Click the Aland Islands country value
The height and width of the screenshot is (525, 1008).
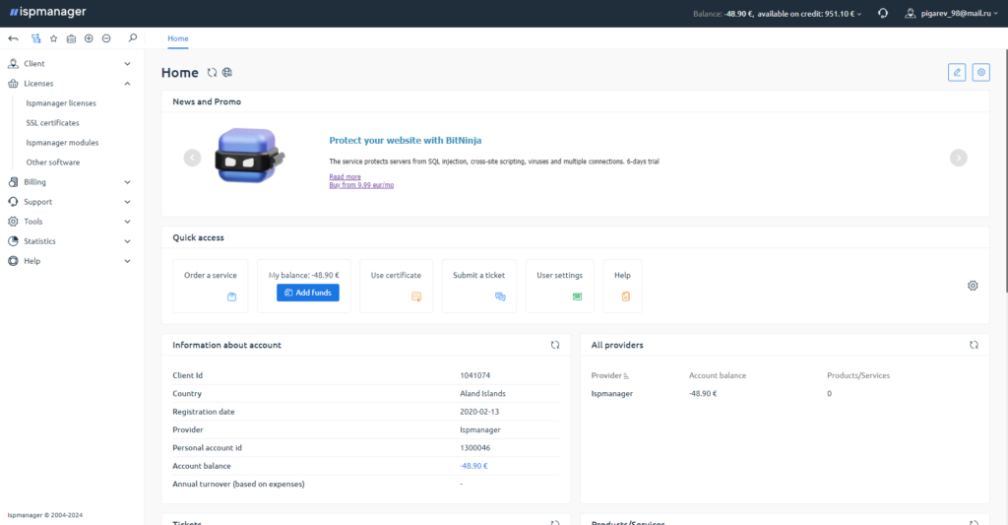[482, 394]
